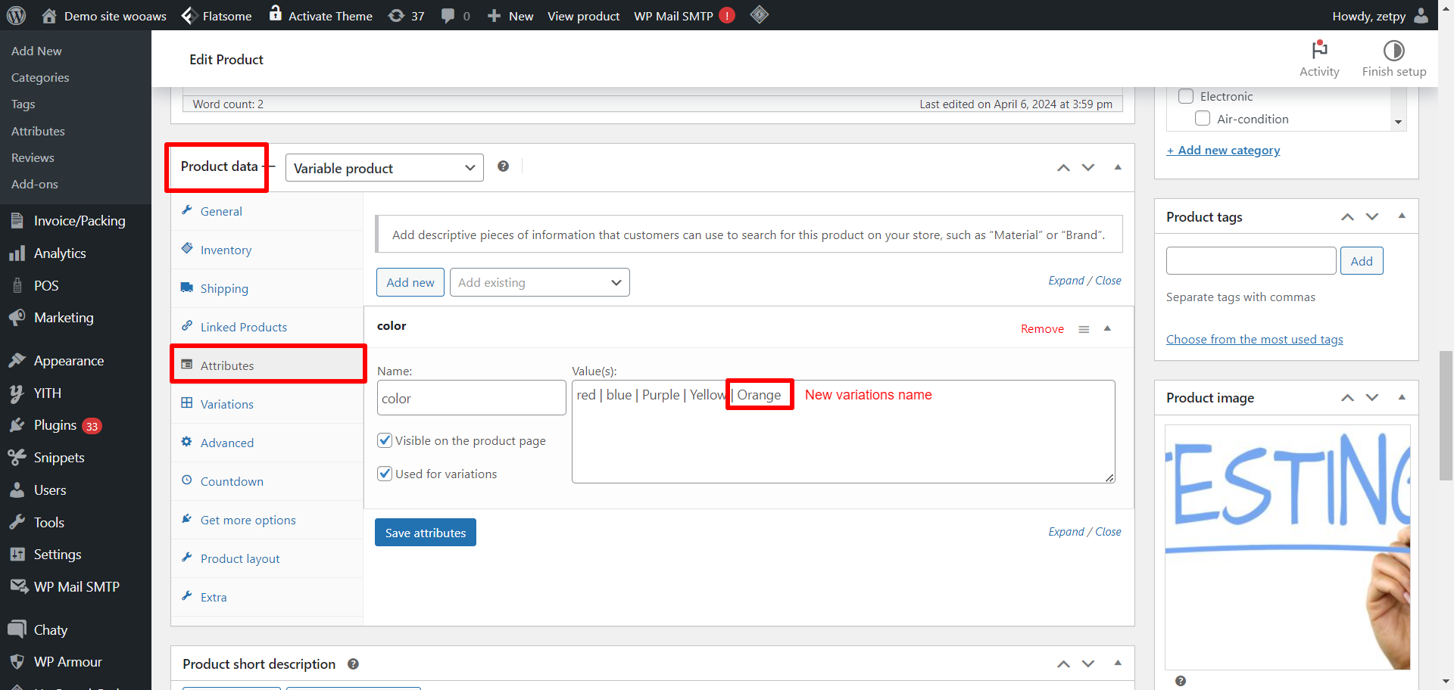This screenshot has width=1454, height=690.
Task: Open the Add existing attribute dropdown
Action: click(x=540, y=282)
